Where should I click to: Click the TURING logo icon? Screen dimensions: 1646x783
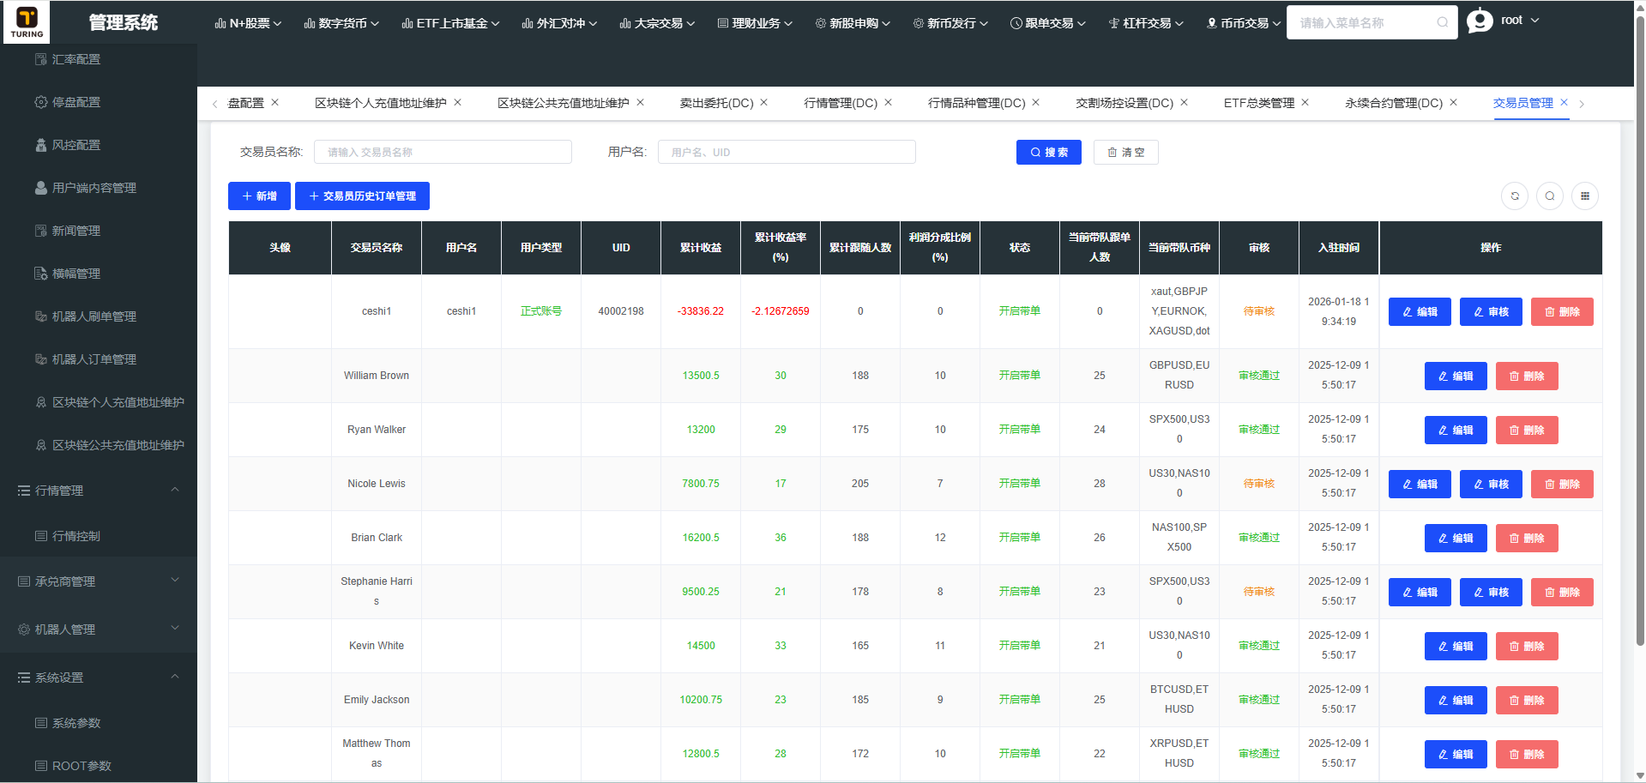point(27,21)
